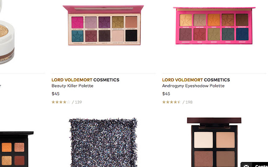Open brand link above Androgyny Eyeshadow Palette
Screen dimensions: 268x167
tap(196, 80)
